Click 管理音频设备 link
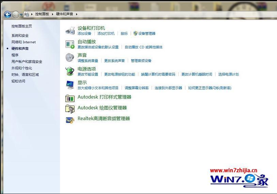Image resolution: width=277 pixels, height=194 pixels. coord(141,61)
